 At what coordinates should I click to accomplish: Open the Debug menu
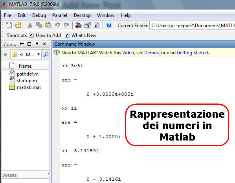pyautogui.click(x=39, y=15)
